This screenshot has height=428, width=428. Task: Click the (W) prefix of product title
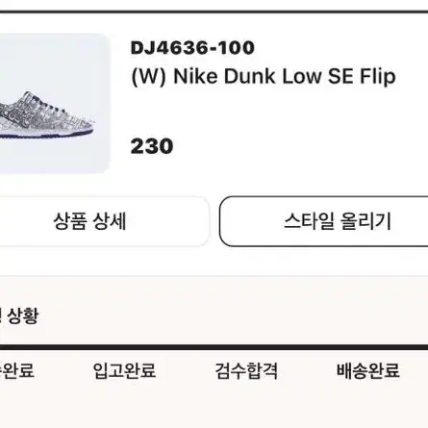(149, 77)
